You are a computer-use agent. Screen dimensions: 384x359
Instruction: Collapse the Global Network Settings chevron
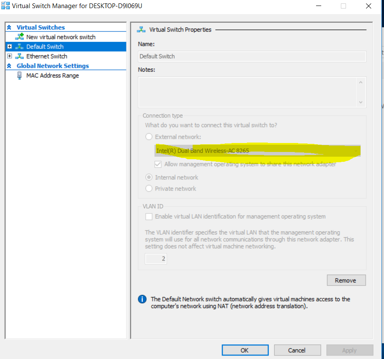(x=9, y=66)
